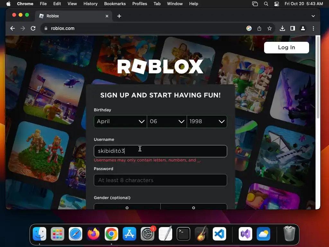Open the Window menu
The width and height of the screenshot is (329, 247).
click(x=175, y=4)
